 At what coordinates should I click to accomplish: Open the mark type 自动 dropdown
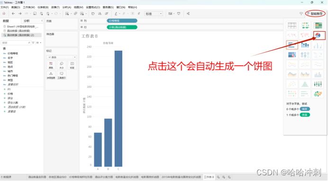pos(62,57)
